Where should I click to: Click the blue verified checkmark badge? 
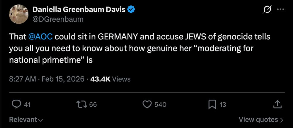pos(131,10)
